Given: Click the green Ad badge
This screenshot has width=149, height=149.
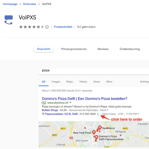Looking at the screenshot, I should 44,103.
